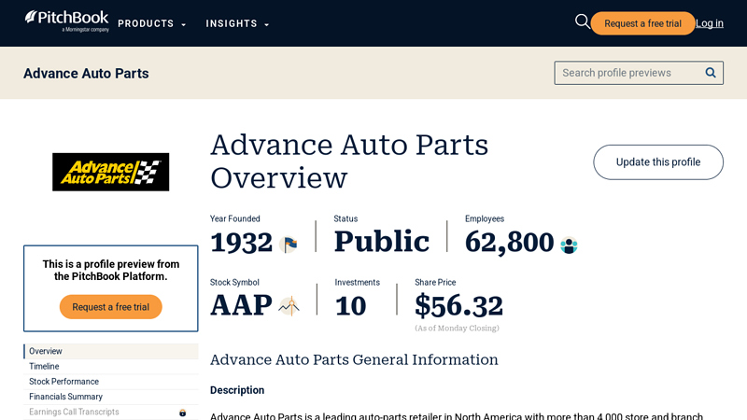
Task: Click the Investments count 10
Action: click(351, 306)
